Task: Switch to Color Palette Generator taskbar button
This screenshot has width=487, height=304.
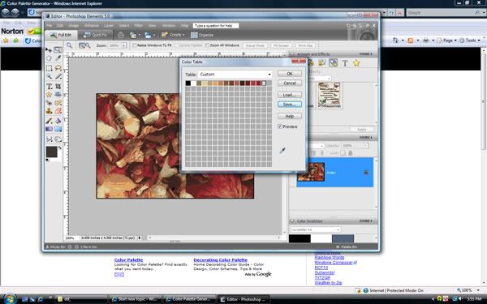Action: coord(190,299)
